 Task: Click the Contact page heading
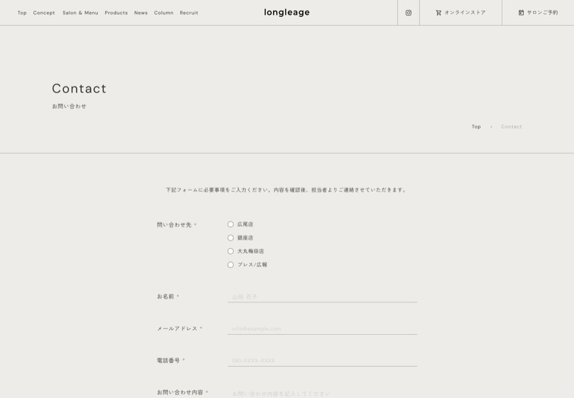coord(79,88)
